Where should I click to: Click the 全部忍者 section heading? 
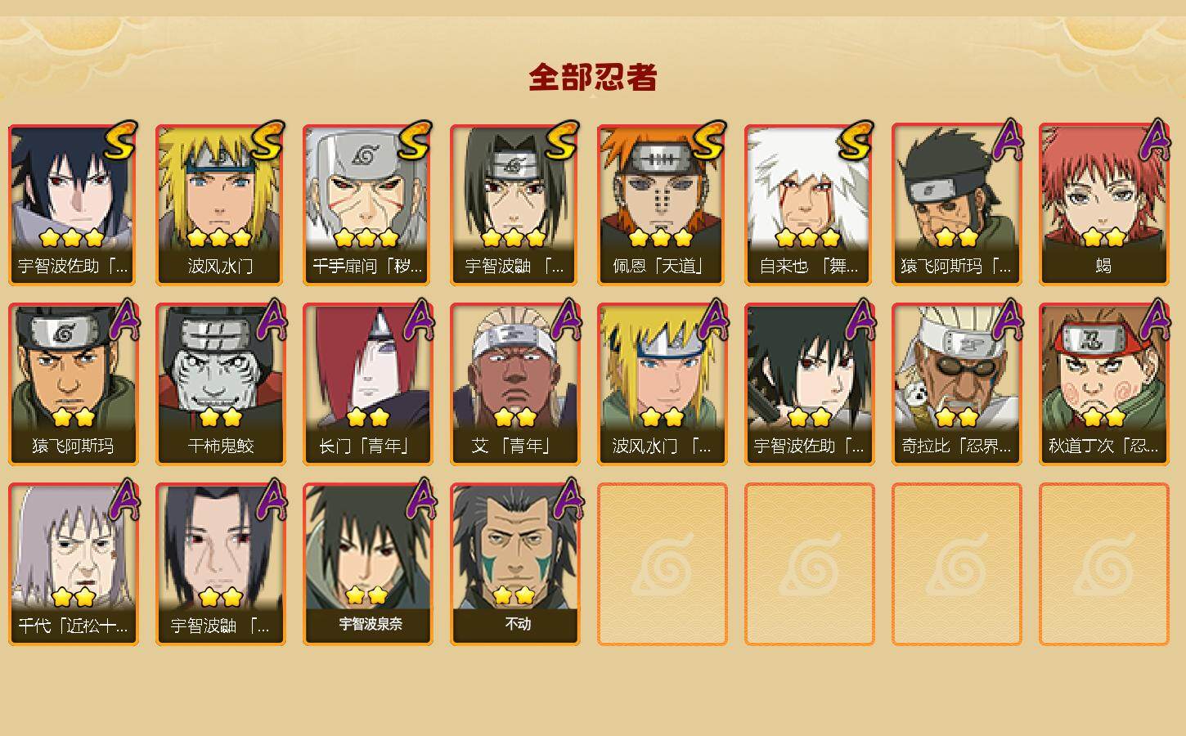pos(593,78)
